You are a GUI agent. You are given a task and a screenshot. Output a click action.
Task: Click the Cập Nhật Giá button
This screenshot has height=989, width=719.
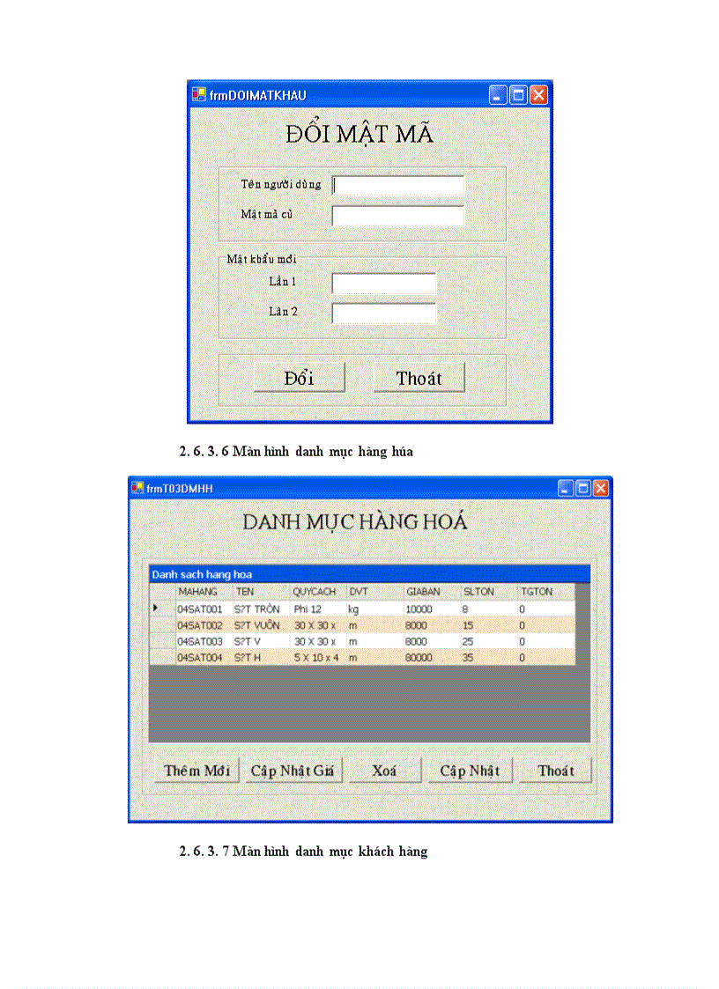(293, 771)
